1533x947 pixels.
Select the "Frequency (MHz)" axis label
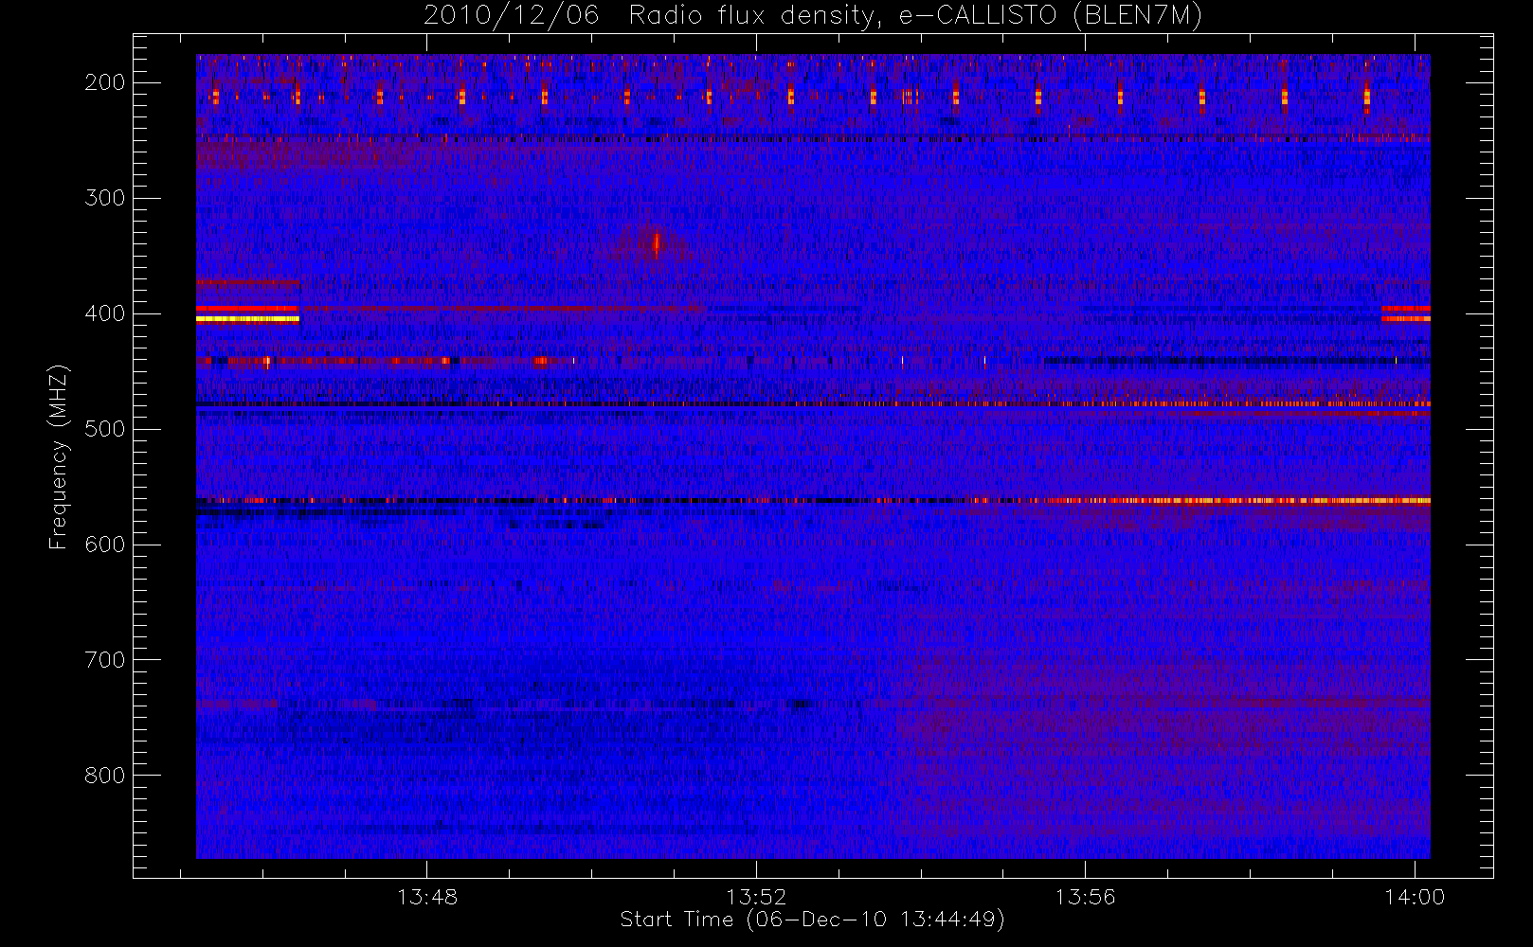[59, 456]
